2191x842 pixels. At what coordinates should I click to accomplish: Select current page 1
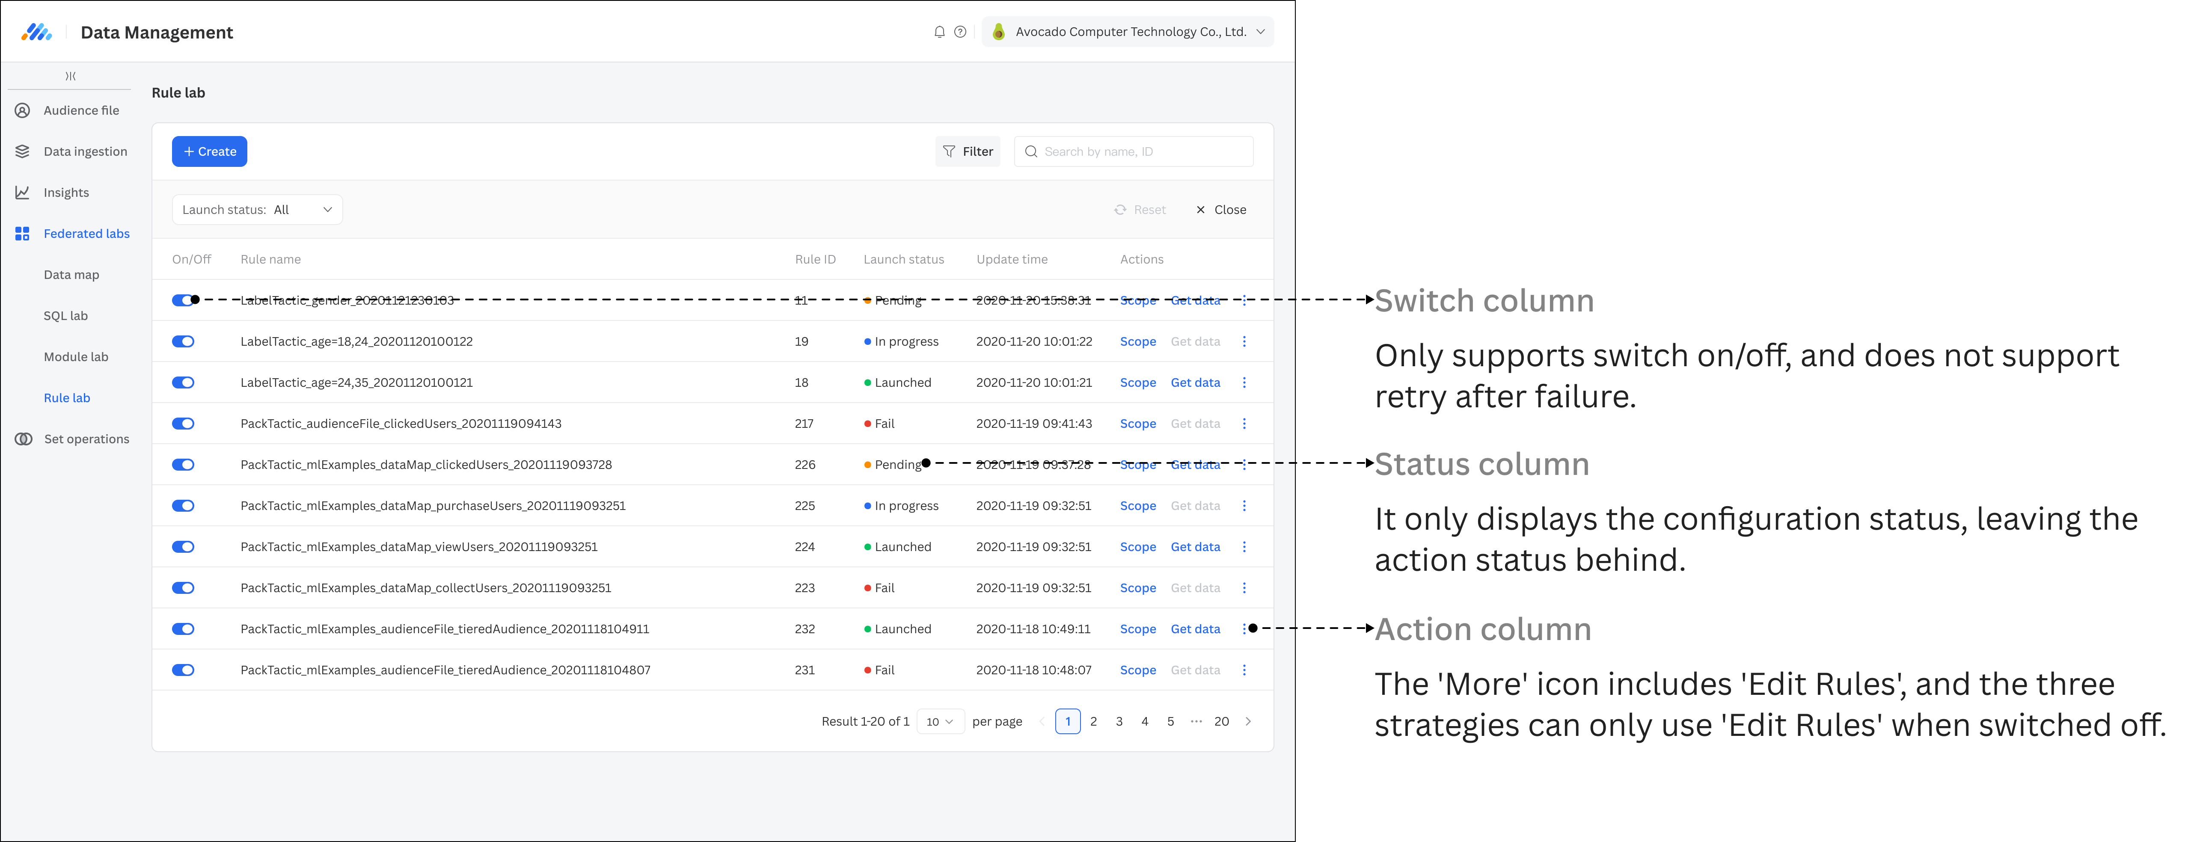(1068, 721)
